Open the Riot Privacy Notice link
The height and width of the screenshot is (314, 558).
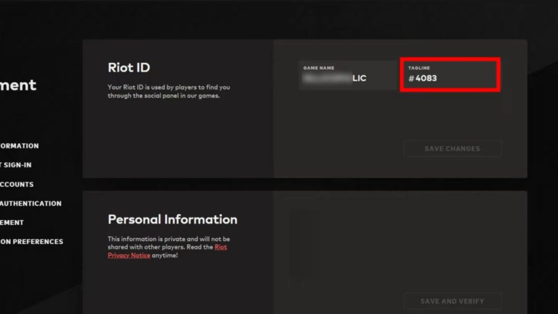[167, 251]
